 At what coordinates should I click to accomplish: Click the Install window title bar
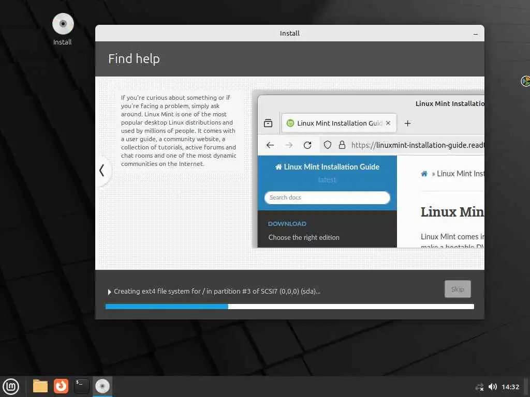[x=290, y=33]
